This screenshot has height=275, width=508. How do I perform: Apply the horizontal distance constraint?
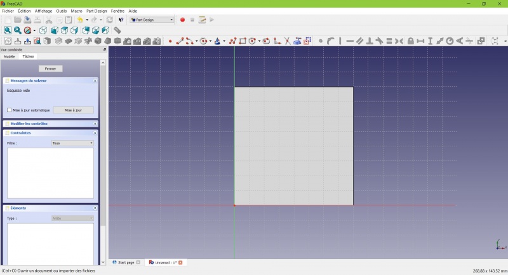420,41
